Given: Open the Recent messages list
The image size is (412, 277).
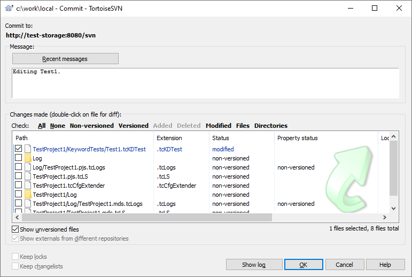Looking at the screenshot, I should [65, 59].
